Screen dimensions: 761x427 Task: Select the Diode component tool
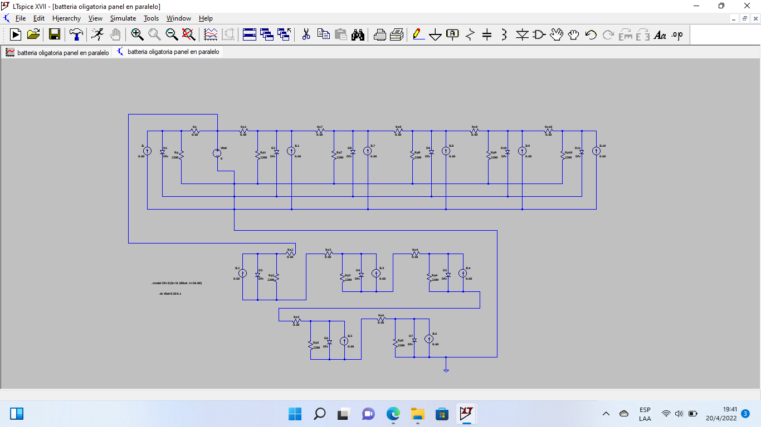(x=522, y=34)
